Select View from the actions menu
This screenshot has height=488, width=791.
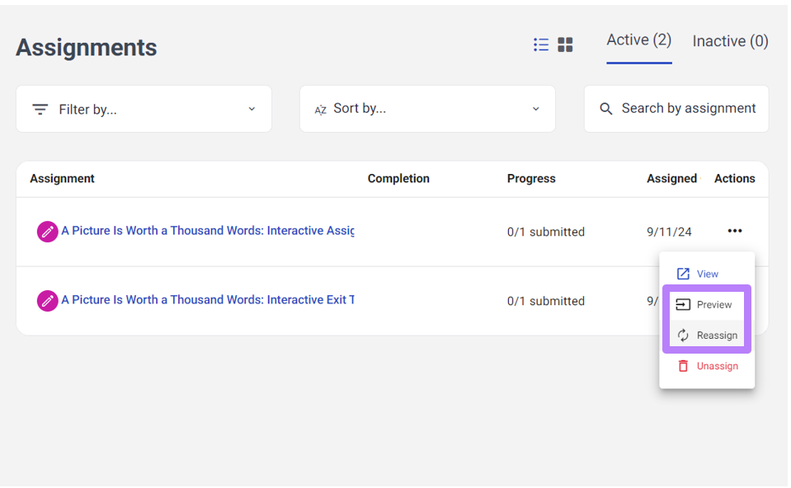[x=707, y=274]
